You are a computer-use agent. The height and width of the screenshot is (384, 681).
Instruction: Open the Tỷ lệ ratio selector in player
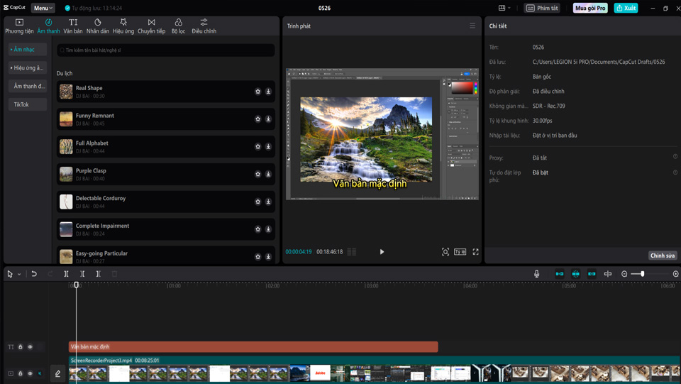pyautogui.click(x=460, y=252)
